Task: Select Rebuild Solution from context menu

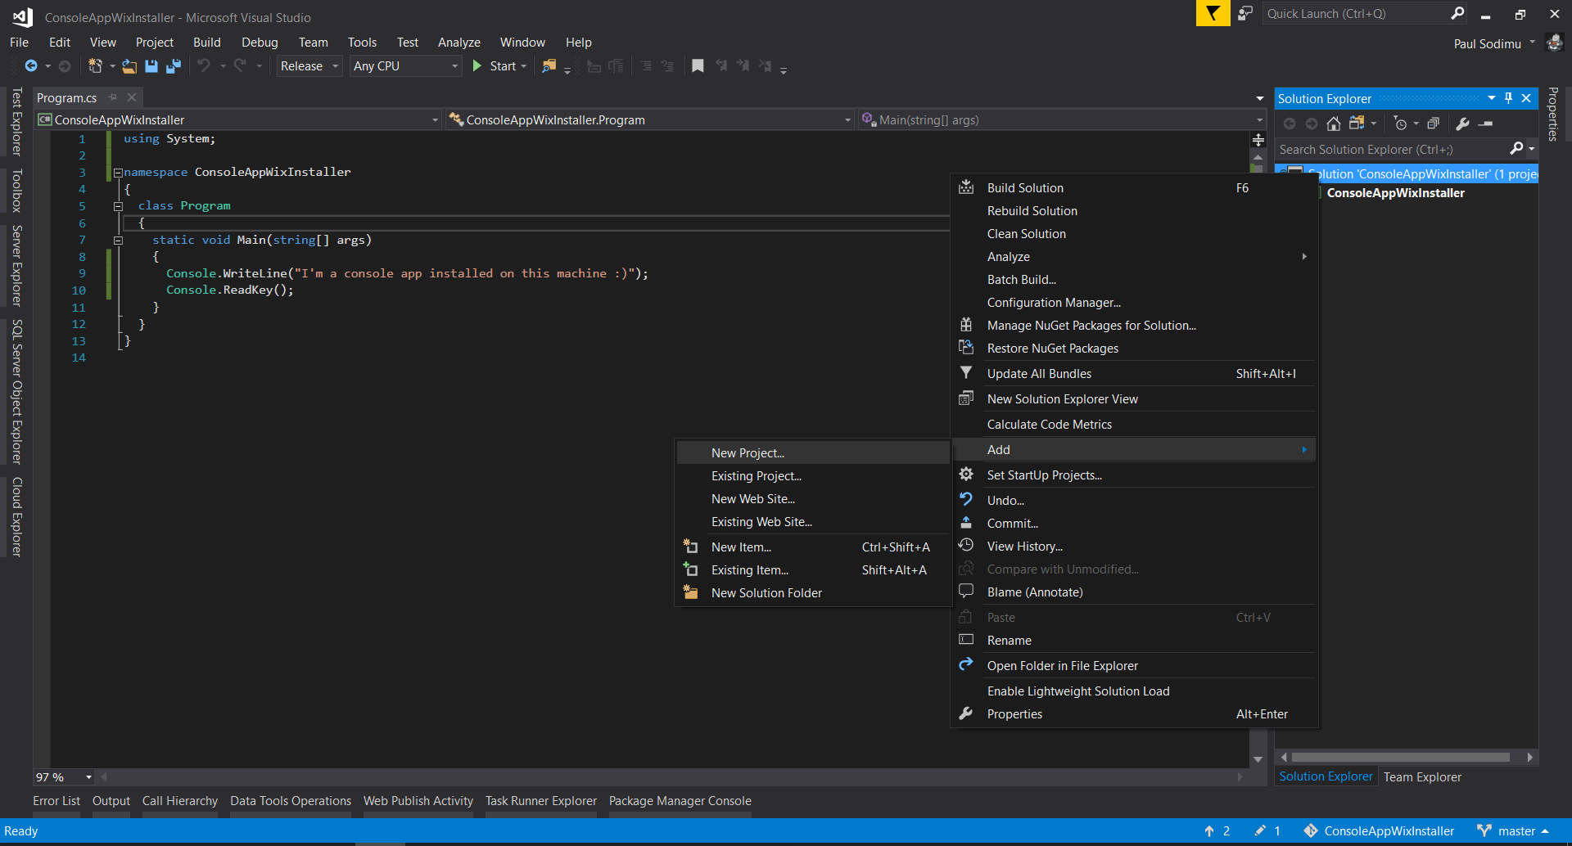Action: pos(1134,211)
